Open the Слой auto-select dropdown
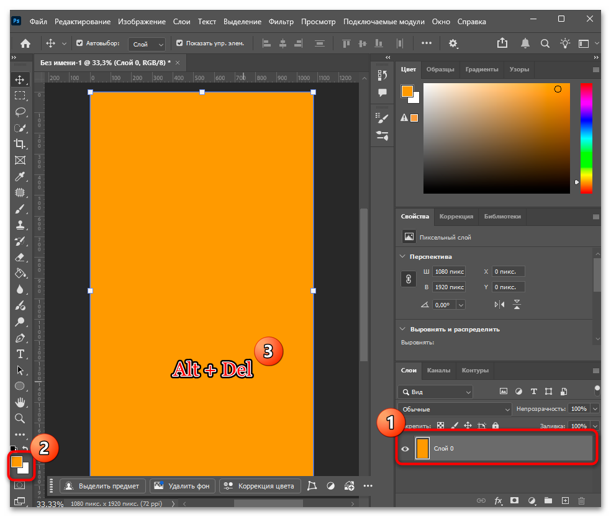Viewport: 611px width, 517px height. 147,44
